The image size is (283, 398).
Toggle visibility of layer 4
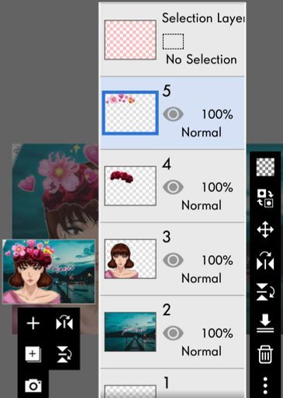(173, 187)
